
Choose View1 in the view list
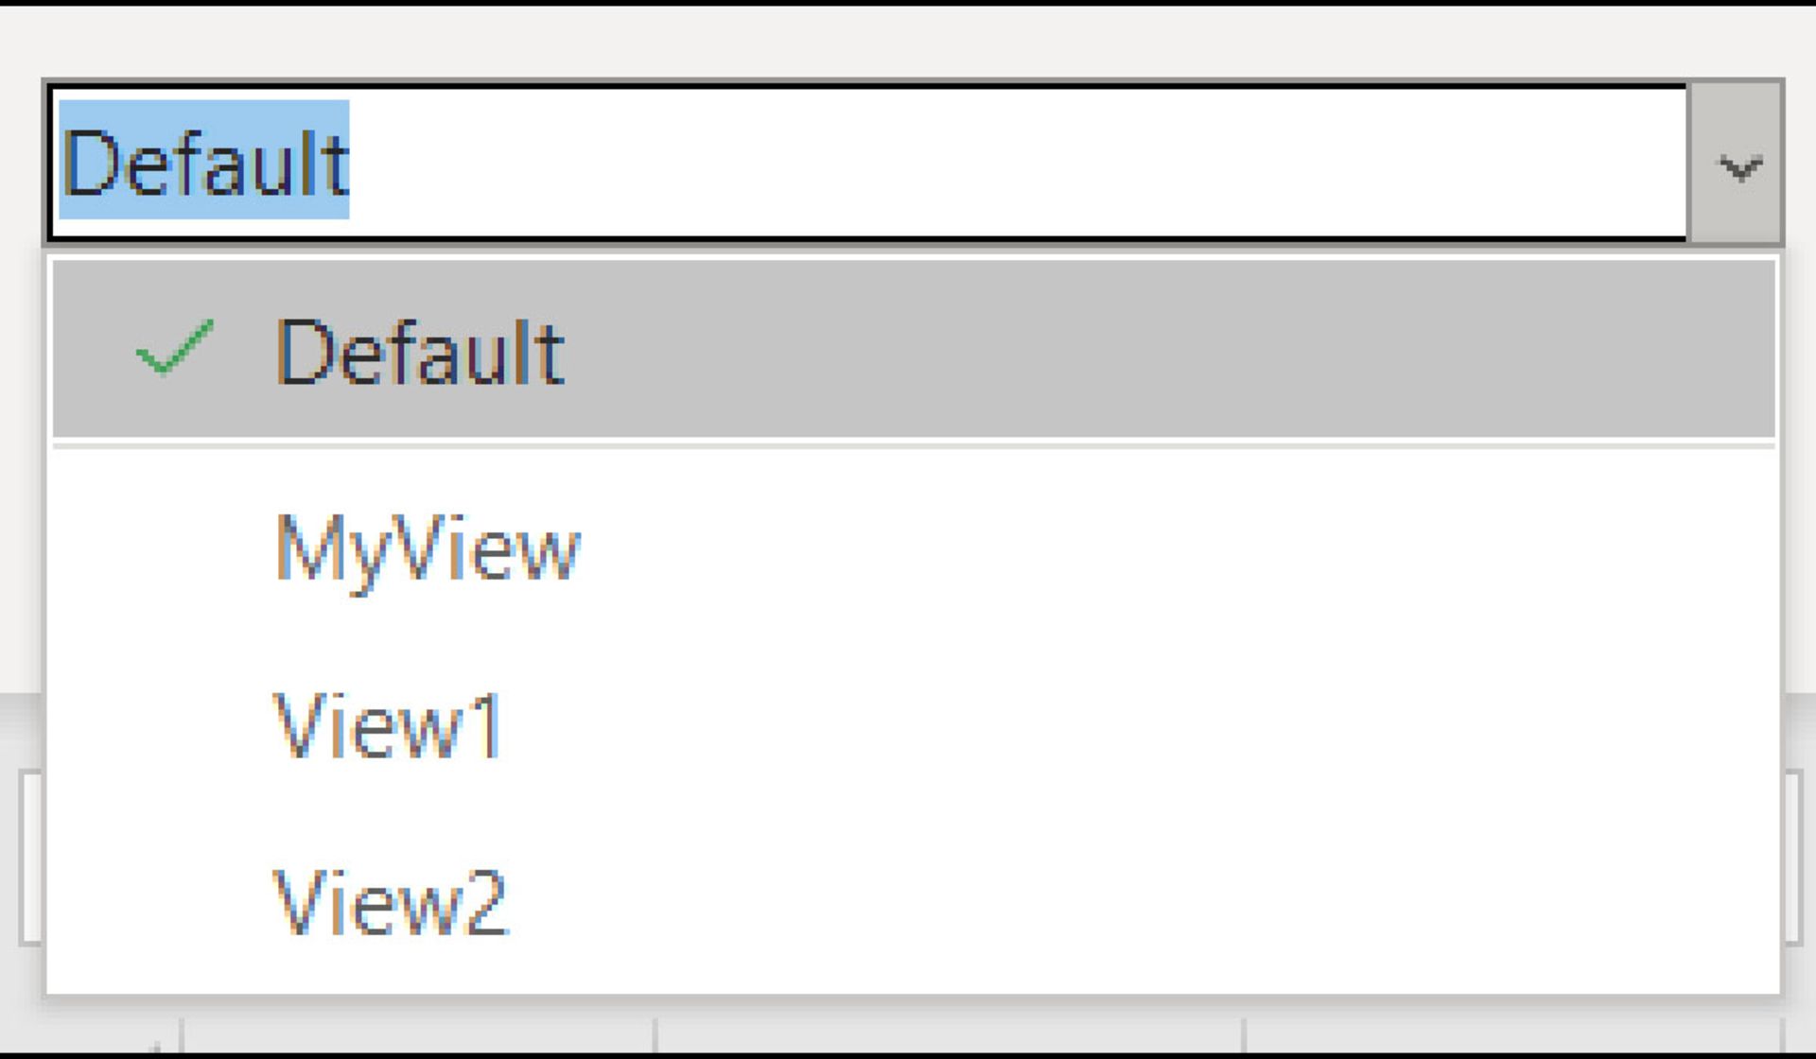[x=914, y=726]
